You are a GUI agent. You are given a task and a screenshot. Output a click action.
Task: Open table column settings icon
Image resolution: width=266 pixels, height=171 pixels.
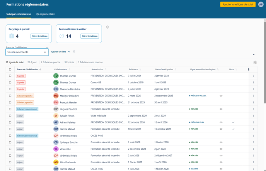pyautogui.click(x=255, y=62)
